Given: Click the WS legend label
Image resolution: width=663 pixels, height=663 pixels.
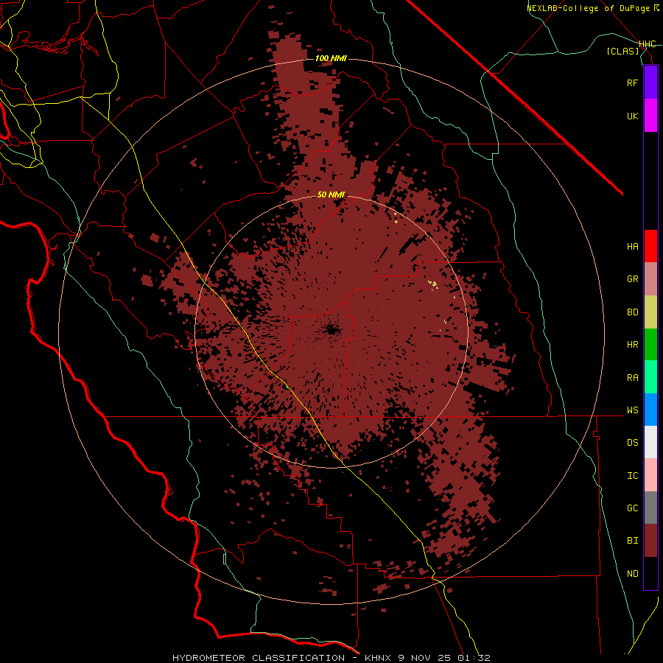Looking at the screenshot, I should [632, 410].
